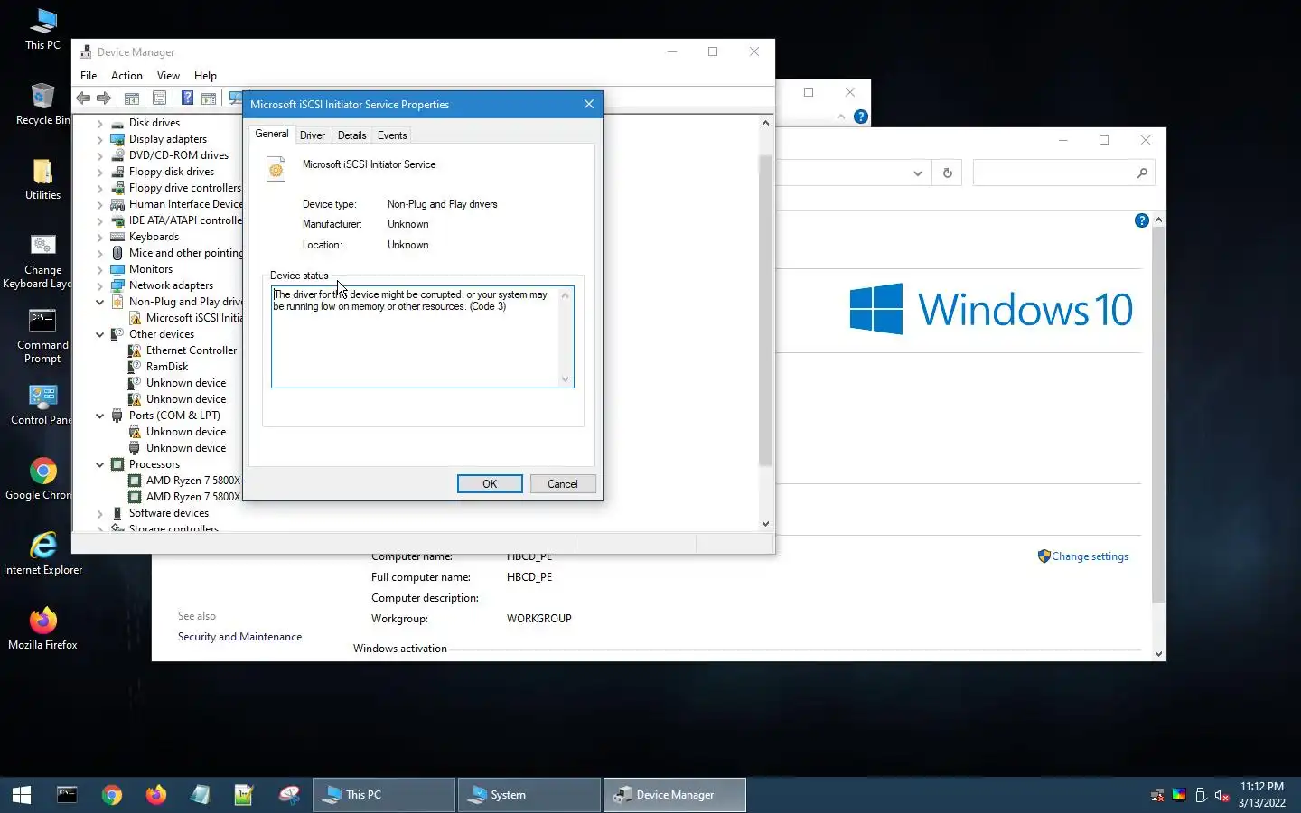Open the Action menu in Device Manager
1301x813 pixels.
click(126, 76)
